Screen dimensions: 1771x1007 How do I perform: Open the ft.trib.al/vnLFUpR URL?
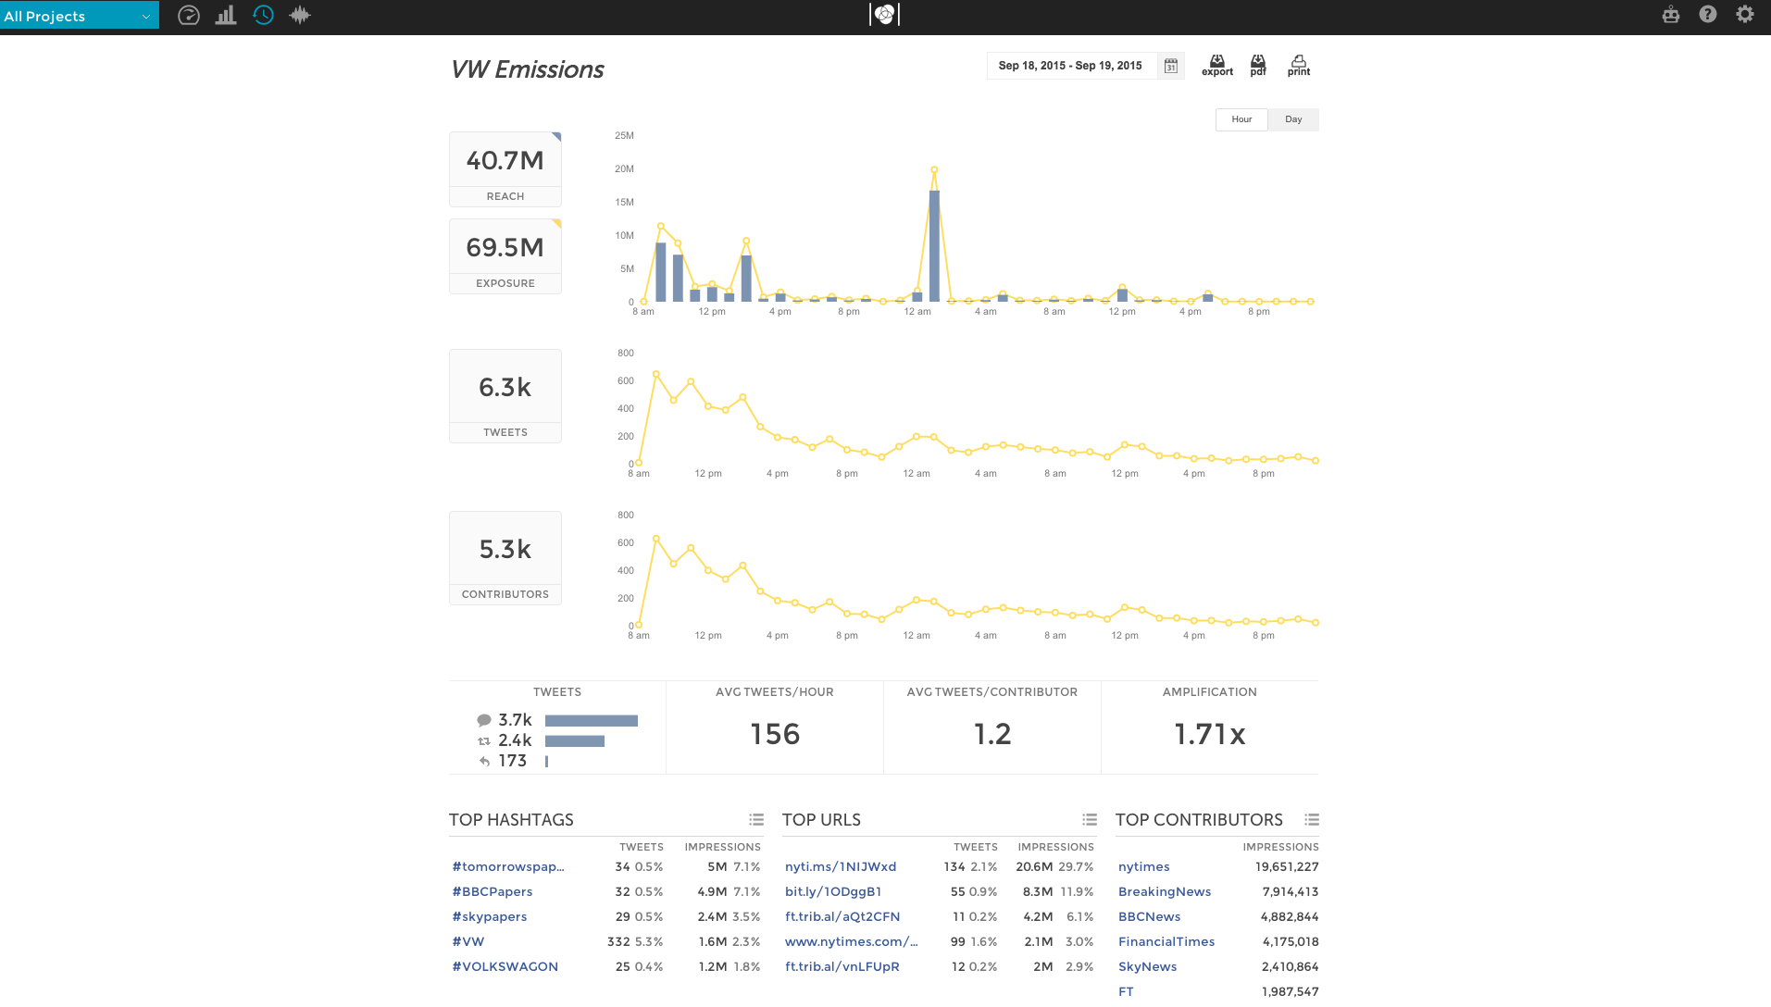click(842, 967)
